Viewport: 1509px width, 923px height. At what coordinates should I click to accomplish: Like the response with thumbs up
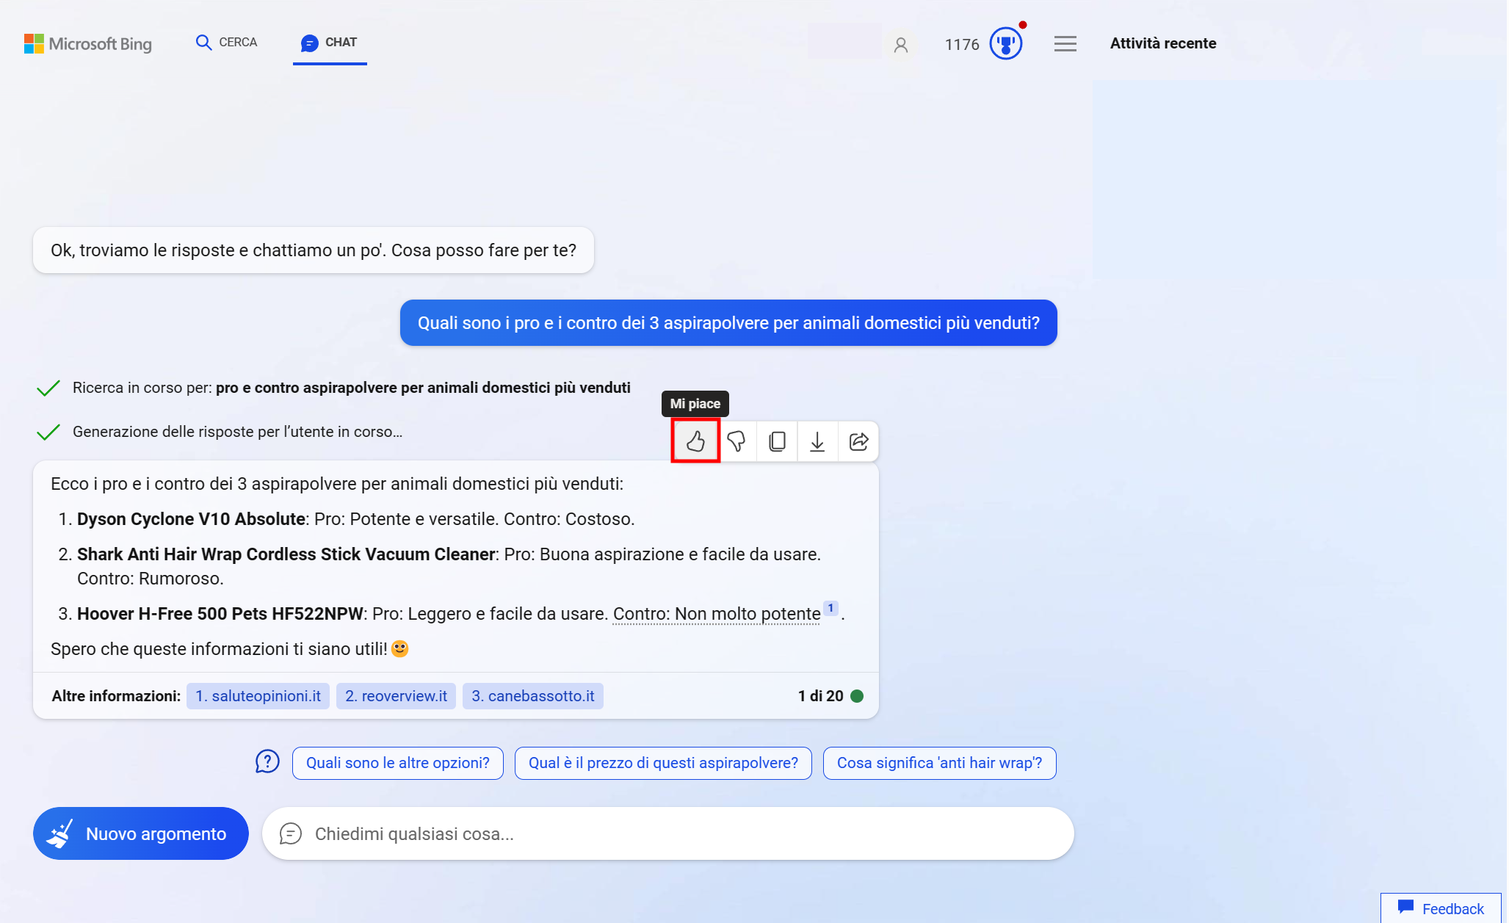[695, 441]
